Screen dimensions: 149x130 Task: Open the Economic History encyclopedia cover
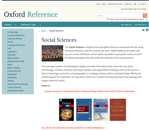pos(118,110)
